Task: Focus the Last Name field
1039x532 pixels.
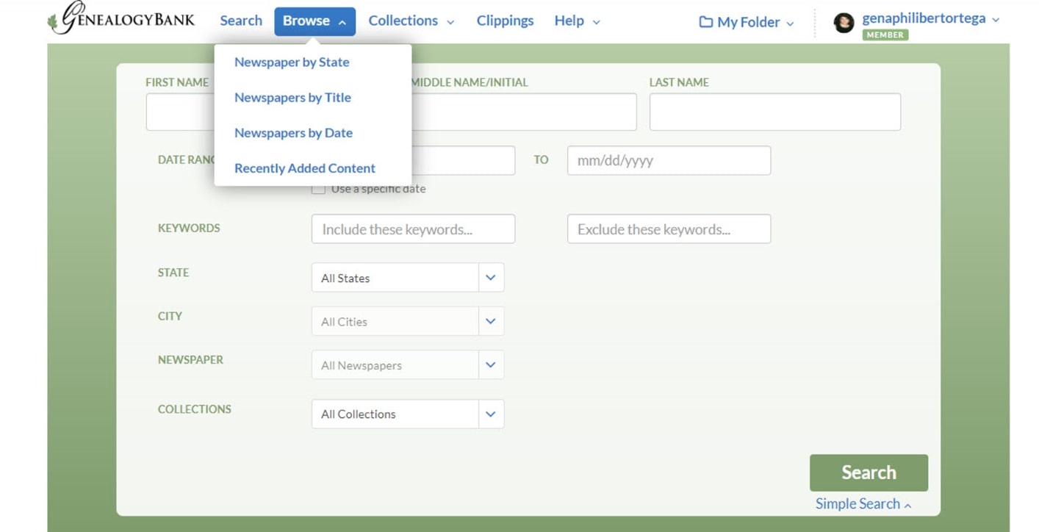Action: click(x=775, y=112)
